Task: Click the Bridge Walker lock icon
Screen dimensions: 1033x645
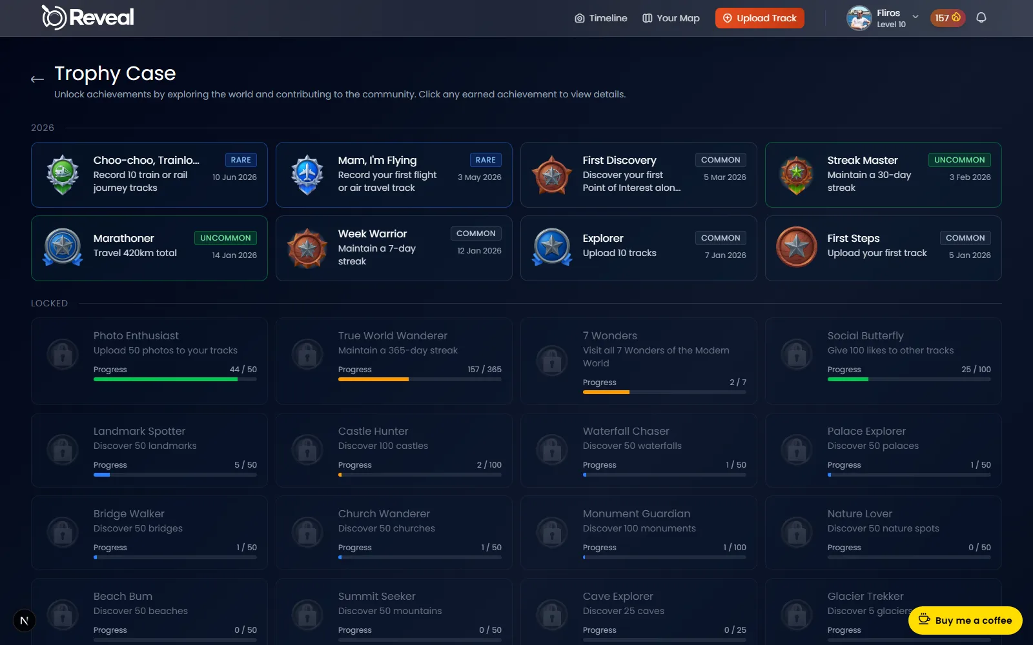Action: (x=63, y=532)
